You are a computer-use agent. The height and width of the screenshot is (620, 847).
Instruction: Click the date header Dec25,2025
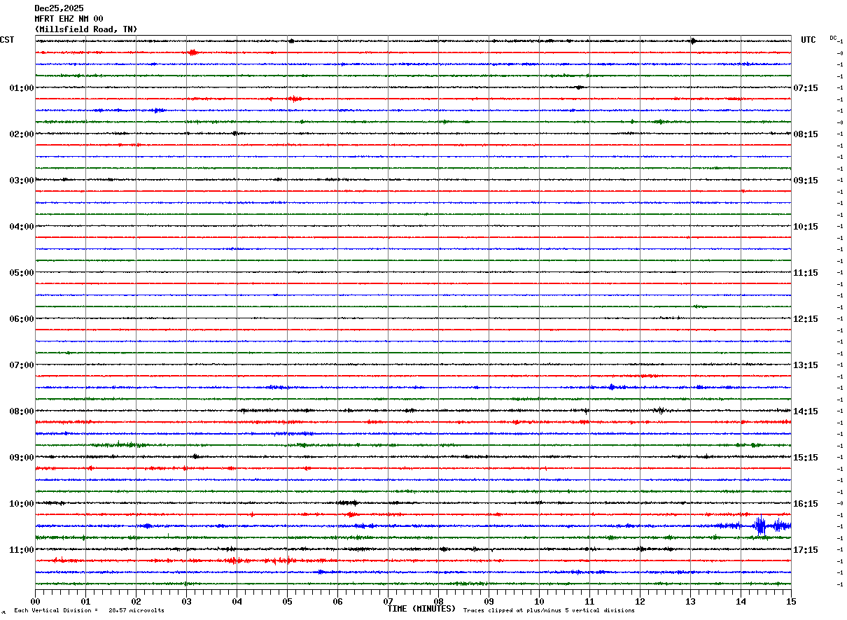coord(59,8)
